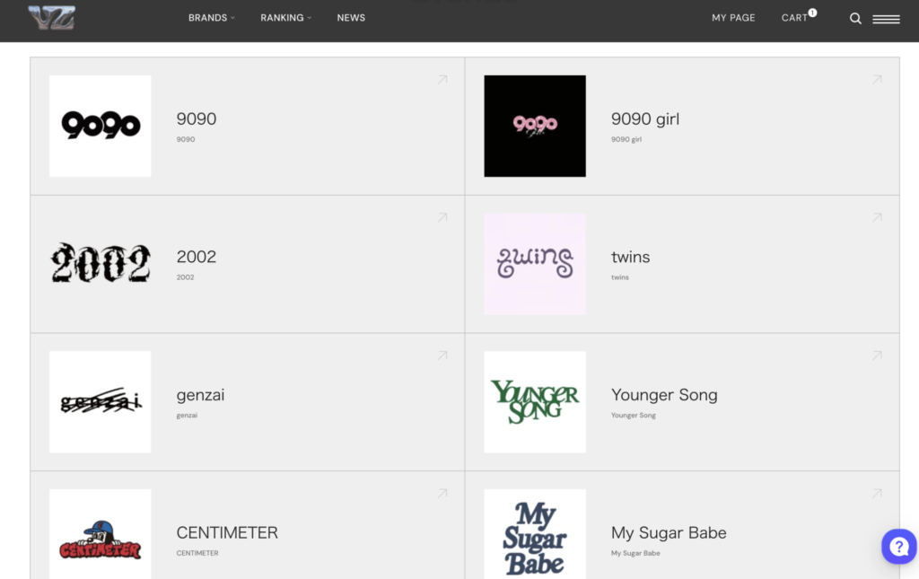Click the twins logo thumbnail
Viewport: 919px width, 579px height.
535,264
